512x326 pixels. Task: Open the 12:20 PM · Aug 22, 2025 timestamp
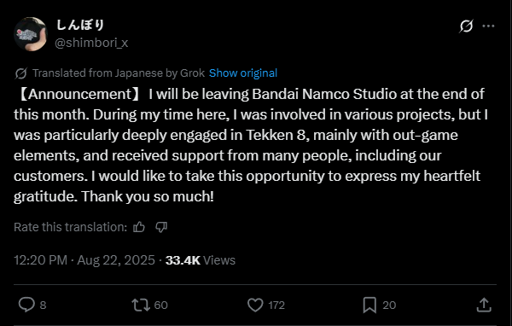pos(84,260)
